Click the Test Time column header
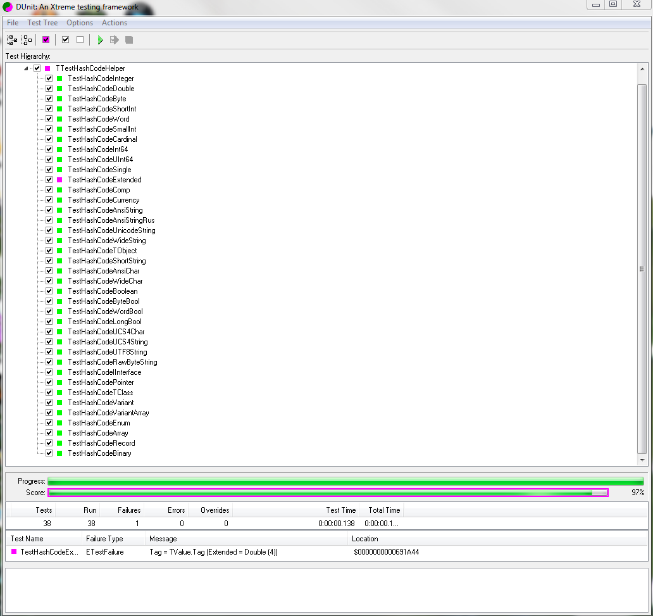This screenshot has height=616, width=653. 295,510
